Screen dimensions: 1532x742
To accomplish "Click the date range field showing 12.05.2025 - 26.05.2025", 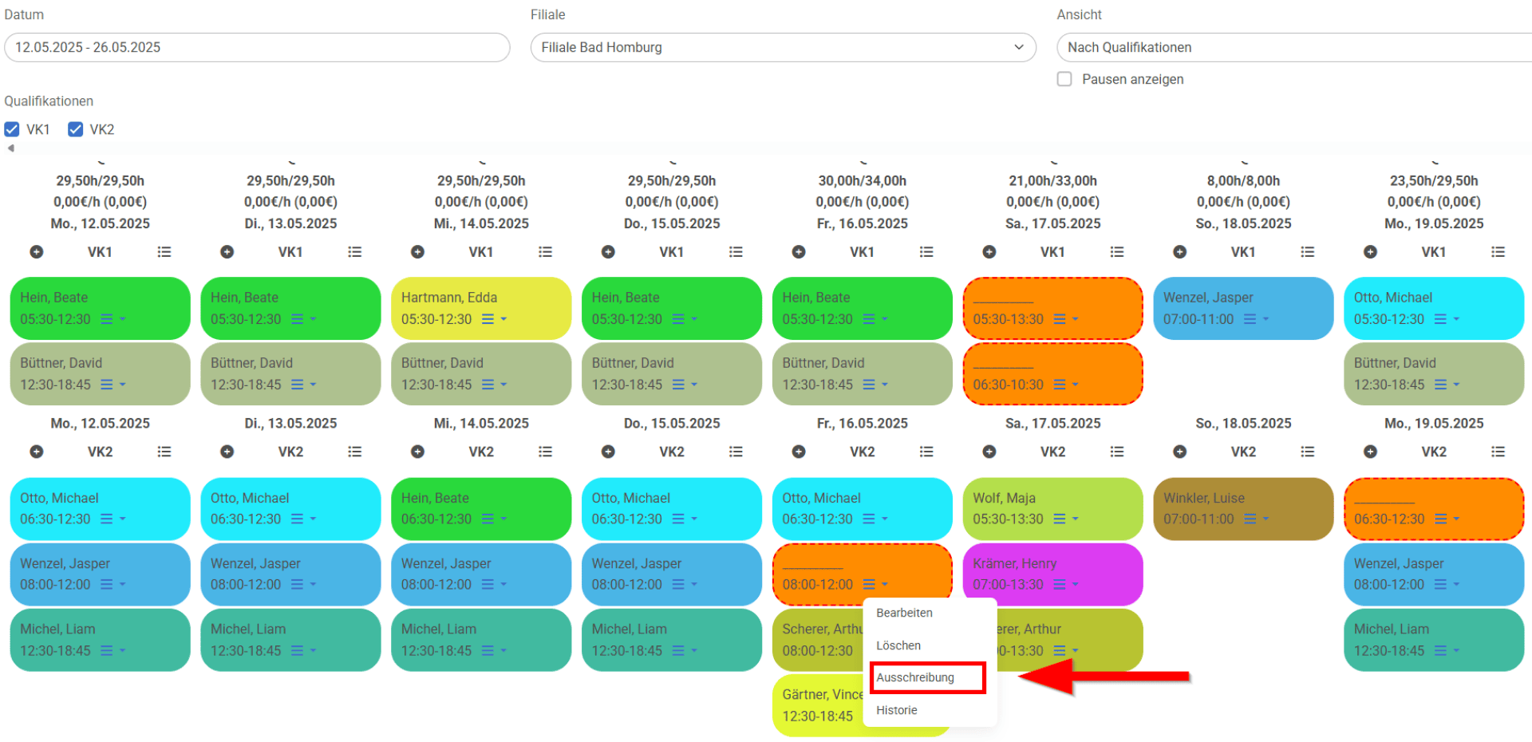I will [x=257, y=47].
